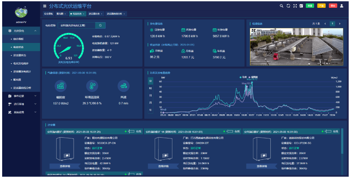Click the search magnifier icon in the top bar
This screenshot has width=350, height=178.
click(282, 6)
